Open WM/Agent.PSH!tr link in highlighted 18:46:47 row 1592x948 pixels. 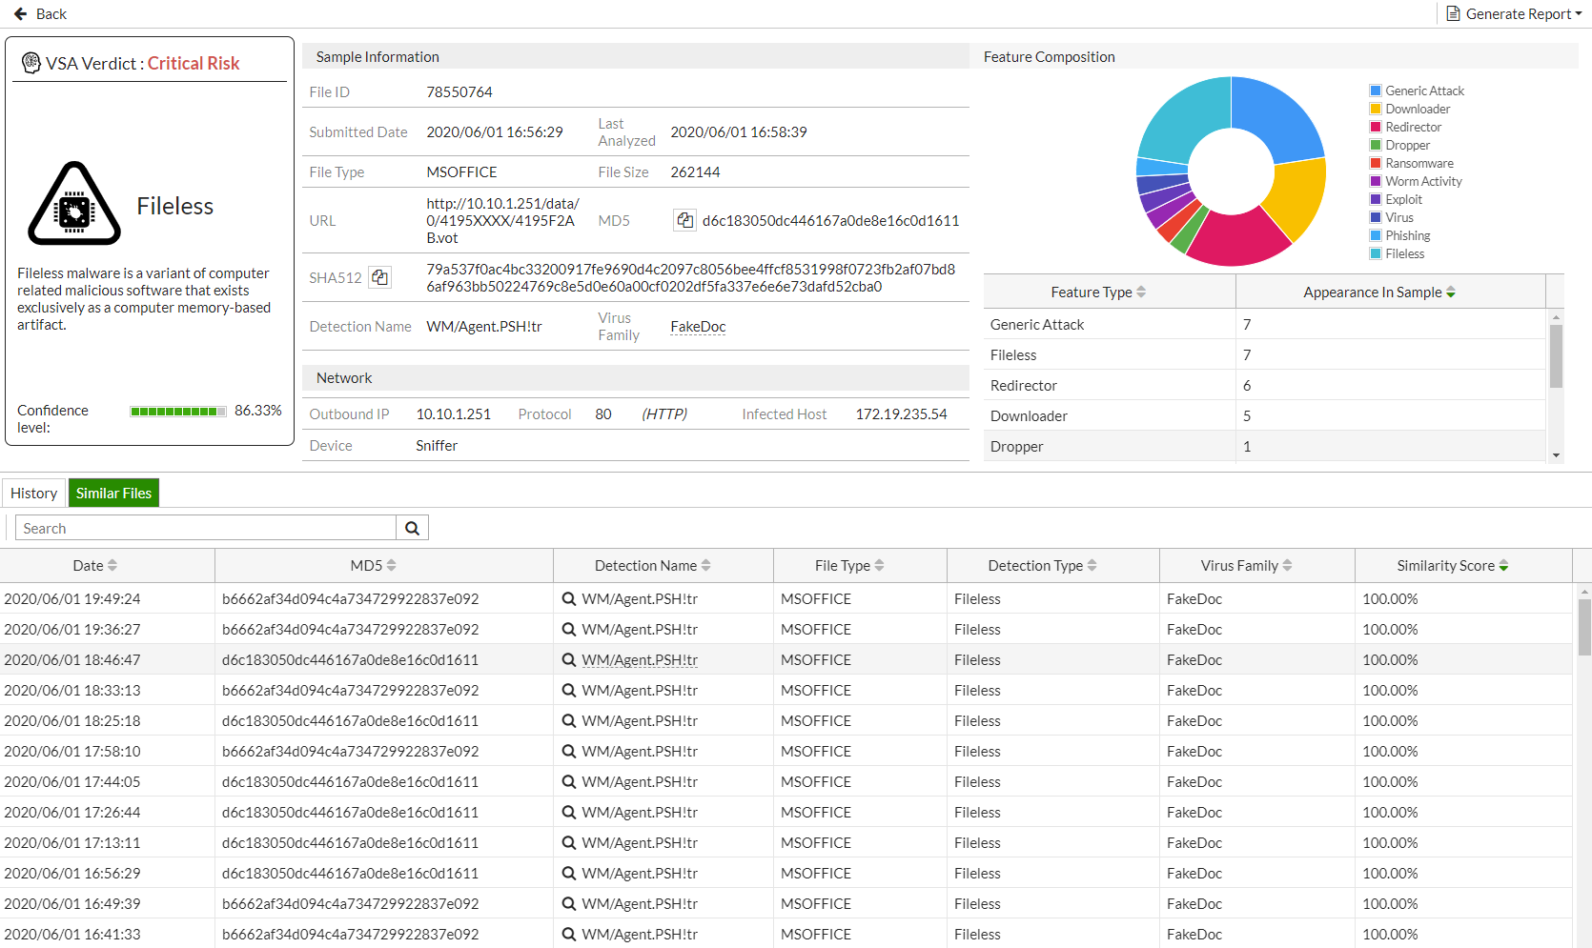click(639, 660)
